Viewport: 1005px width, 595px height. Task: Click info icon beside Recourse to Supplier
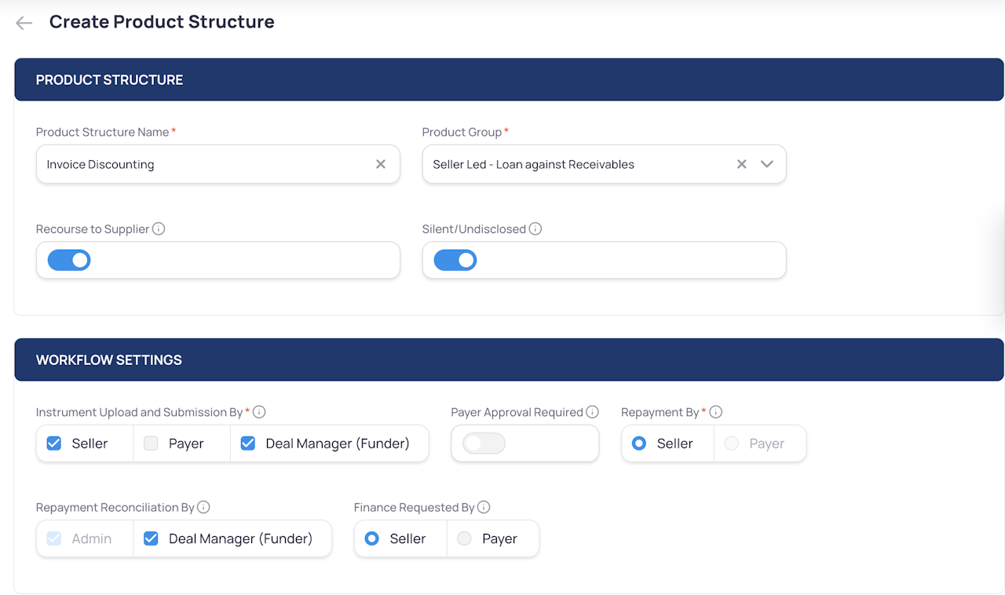pyautogui.click(x=159, y=229)
